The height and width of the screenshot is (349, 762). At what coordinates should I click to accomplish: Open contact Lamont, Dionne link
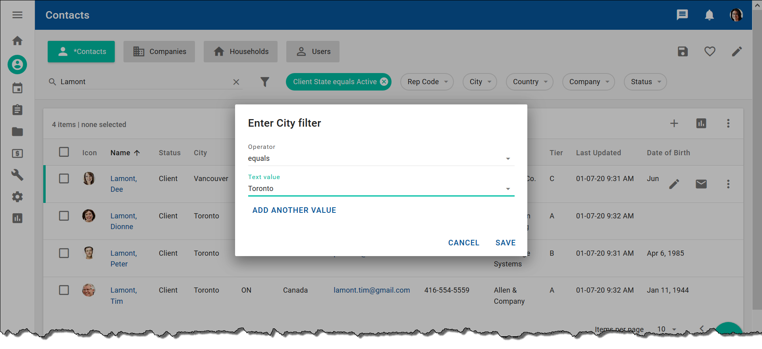click(123, 221)
